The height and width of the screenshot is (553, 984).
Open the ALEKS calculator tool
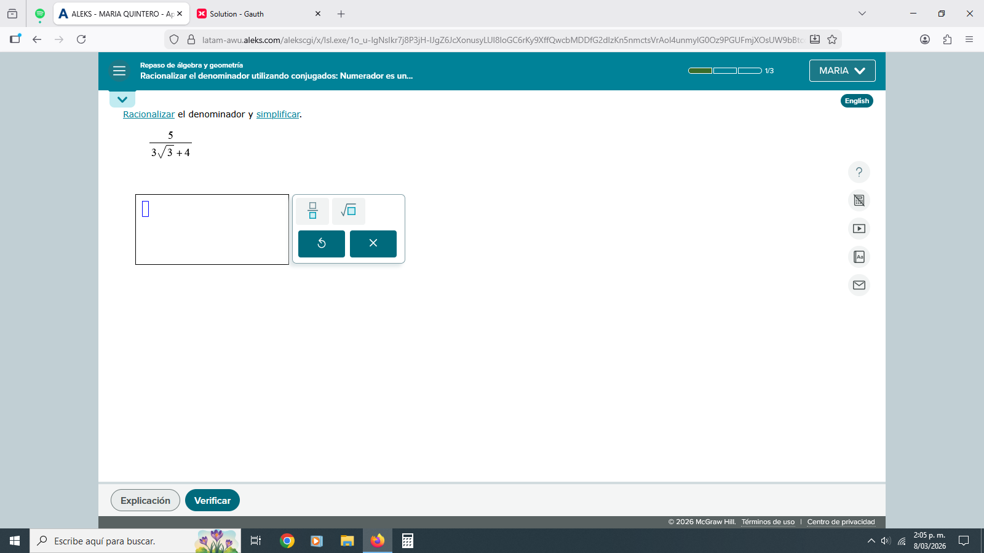[859, 200]
